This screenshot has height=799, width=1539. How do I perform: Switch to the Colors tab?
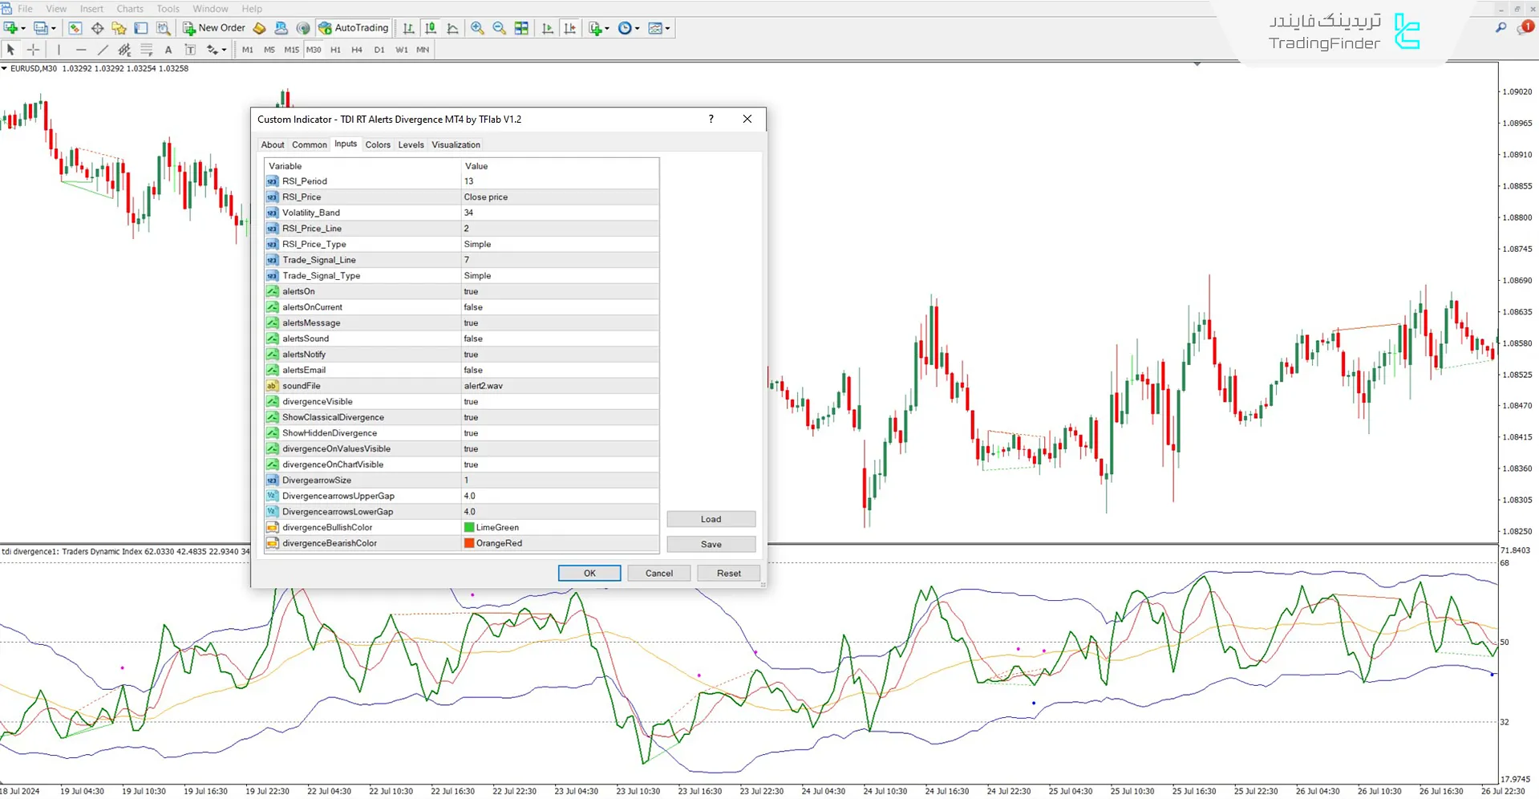tap(377, 144)
